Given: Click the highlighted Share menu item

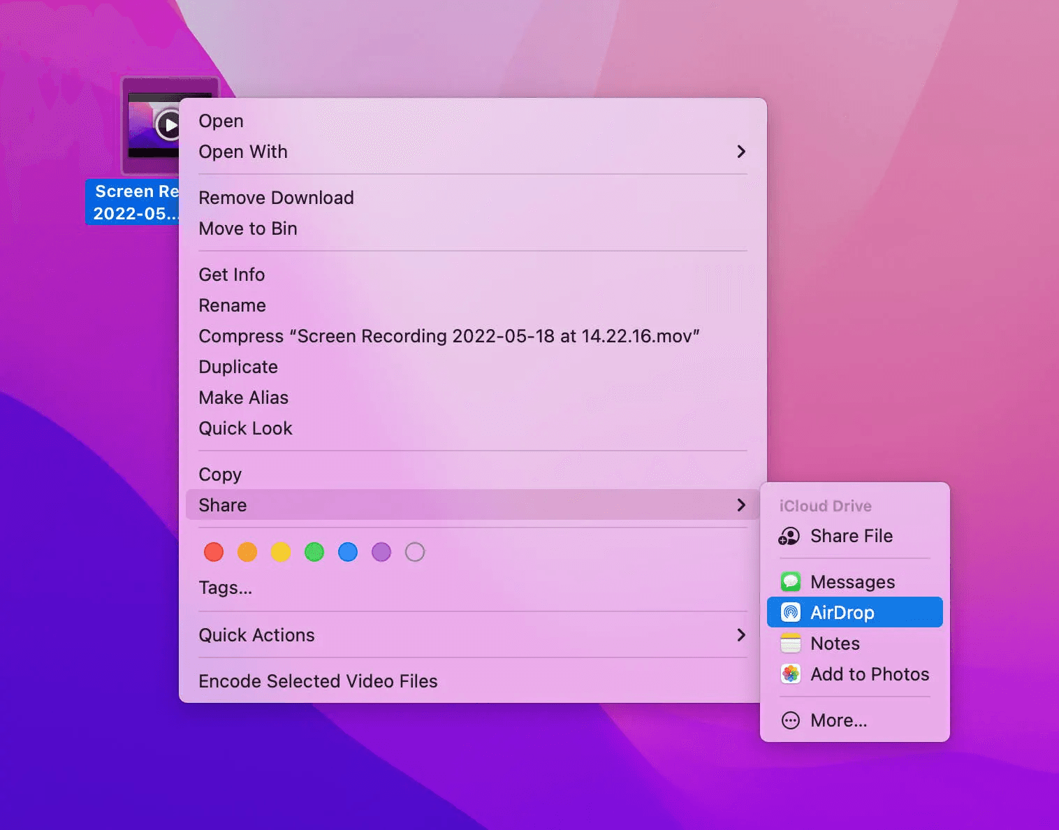Looking at the screenshot, I should coord(473,505).
